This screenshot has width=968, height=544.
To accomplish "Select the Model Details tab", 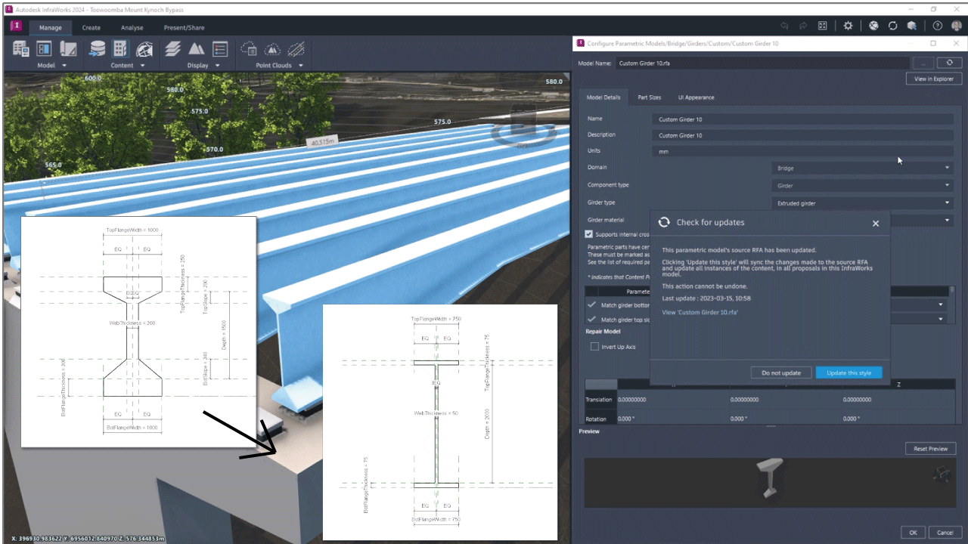I will point(603,97).
